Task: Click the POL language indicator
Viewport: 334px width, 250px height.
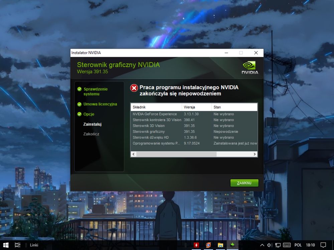Action: [x=298, y=245]
